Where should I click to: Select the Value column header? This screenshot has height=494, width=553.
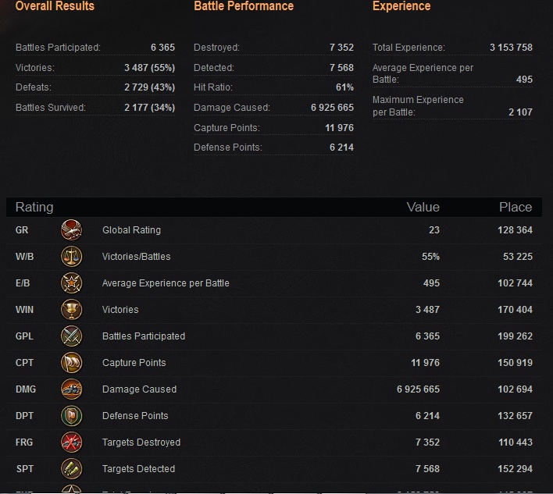point(423,207)
